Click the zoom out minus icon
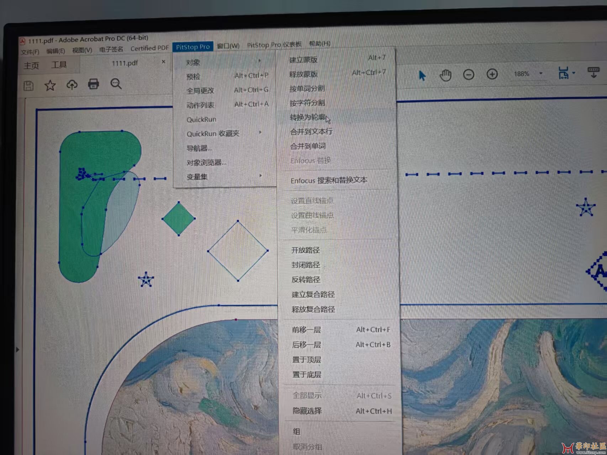607x455 pixels. pos(469,74)
